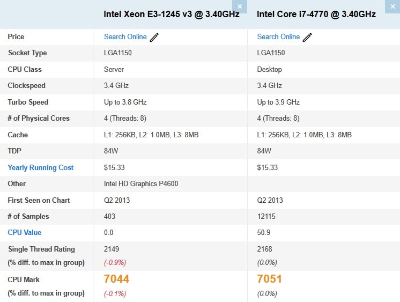Click pencil edit icon for Xeon price
400x302 pixels.
coord(154,37)
